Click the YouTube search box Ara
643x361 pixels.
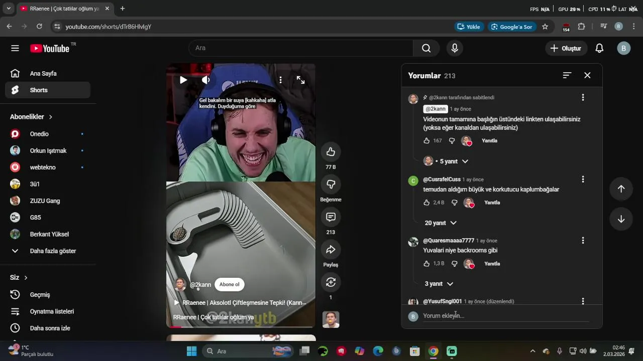[301, 48]
